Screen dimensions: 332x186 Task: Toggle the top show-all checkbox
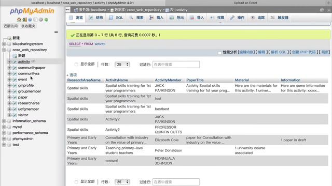click(76, 64)
